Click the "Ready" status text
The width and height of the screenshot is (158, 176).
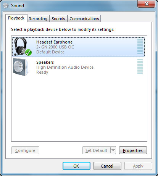[42, 72]
